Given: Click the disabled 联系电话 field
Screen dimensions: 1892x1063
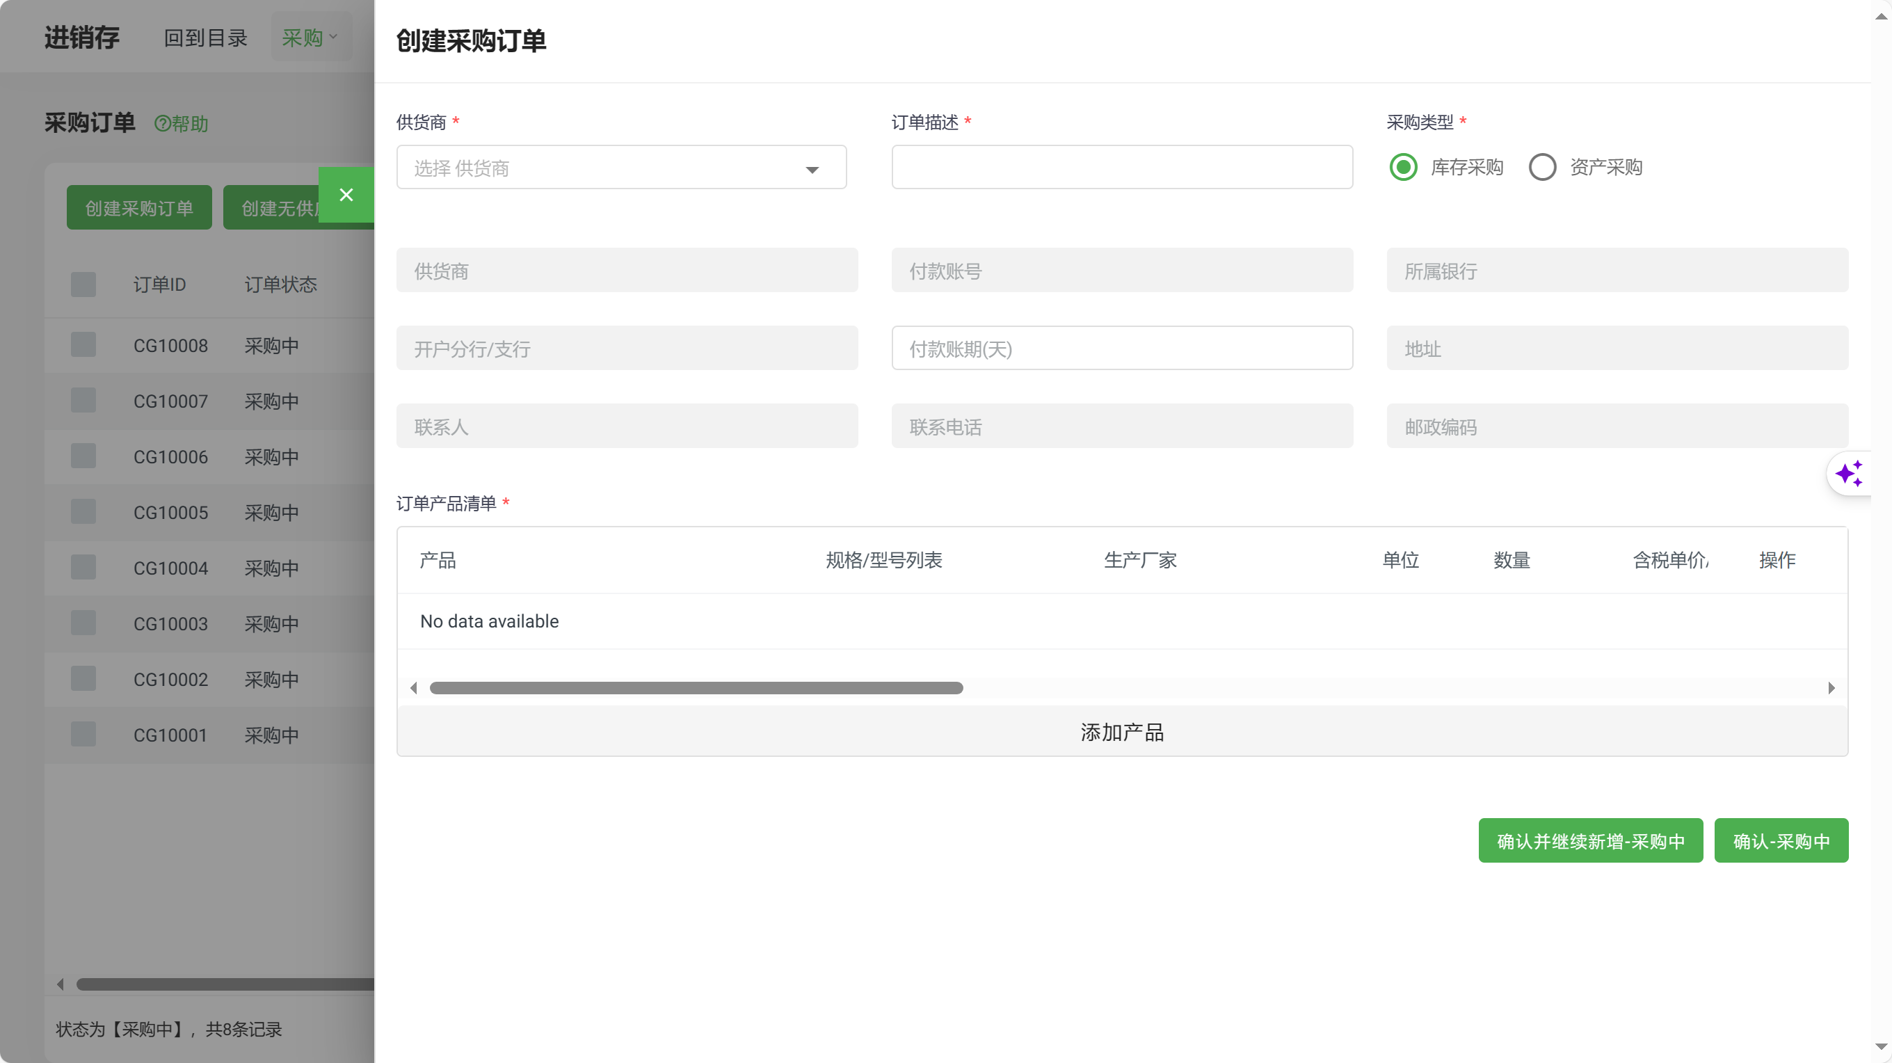Looking at the screenshot, I should [x=1121, y=425].
